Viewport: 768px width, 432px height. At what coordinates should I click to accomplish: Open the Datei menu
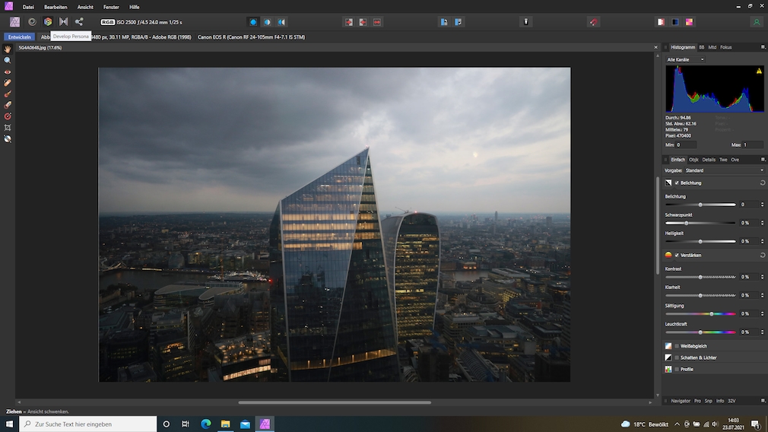point(28,7)
